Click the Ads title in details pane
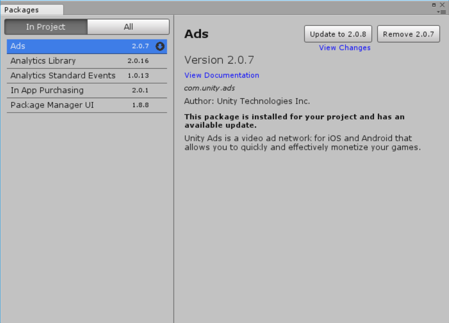This screenshot has height=323, width=449. tap(197, 34)
